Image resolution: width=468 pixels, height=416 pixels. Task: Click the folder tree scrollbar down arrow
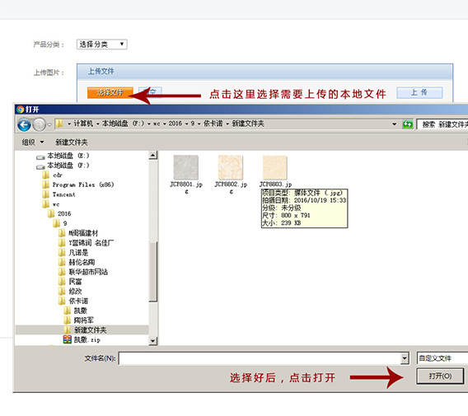[x=152, y=340]
